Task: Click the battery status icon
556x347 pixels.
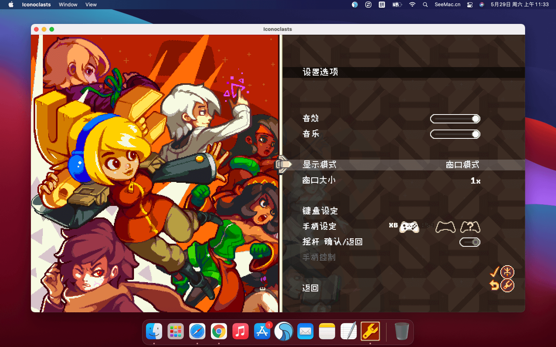Action: tap(397, 5)
